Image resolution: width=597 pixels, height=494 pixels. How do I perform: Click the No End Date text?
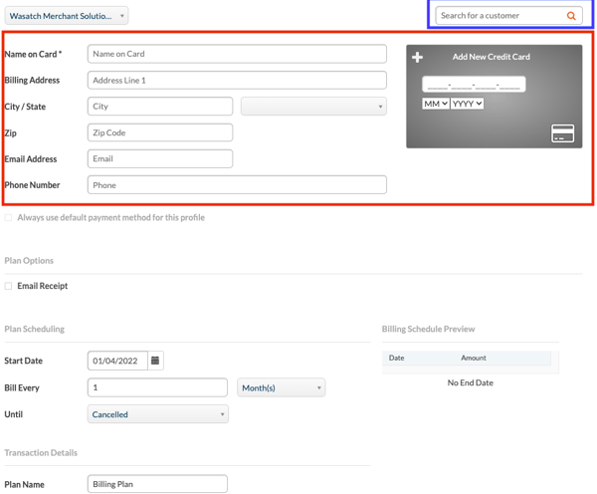(471, 382)
